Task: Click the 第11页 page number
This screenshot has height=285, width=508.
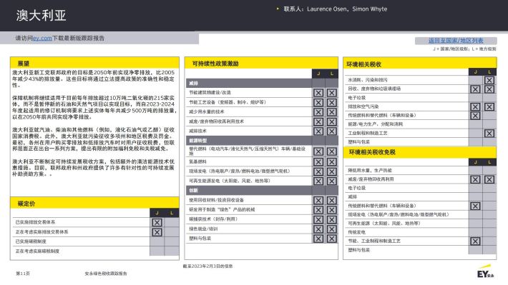Action: (23, 274)
